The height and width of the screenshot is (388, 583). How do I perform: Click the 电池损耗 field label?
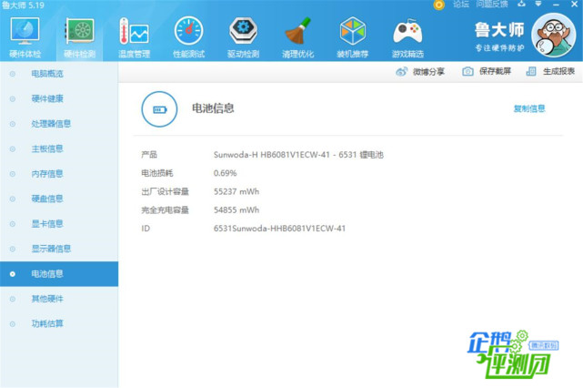point(157,173)
